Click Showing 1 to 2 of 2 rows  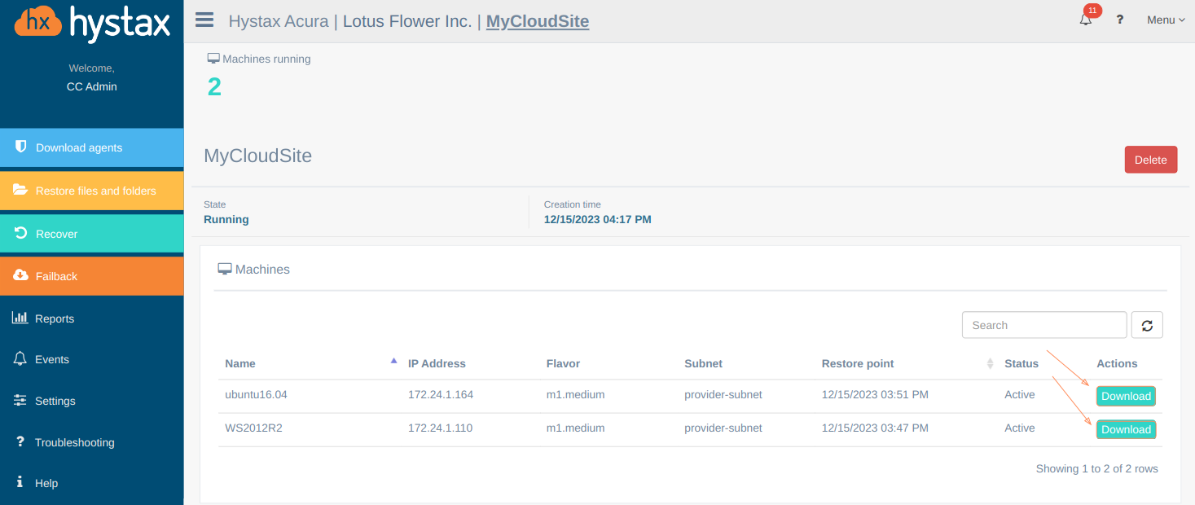pos(1096,468)
